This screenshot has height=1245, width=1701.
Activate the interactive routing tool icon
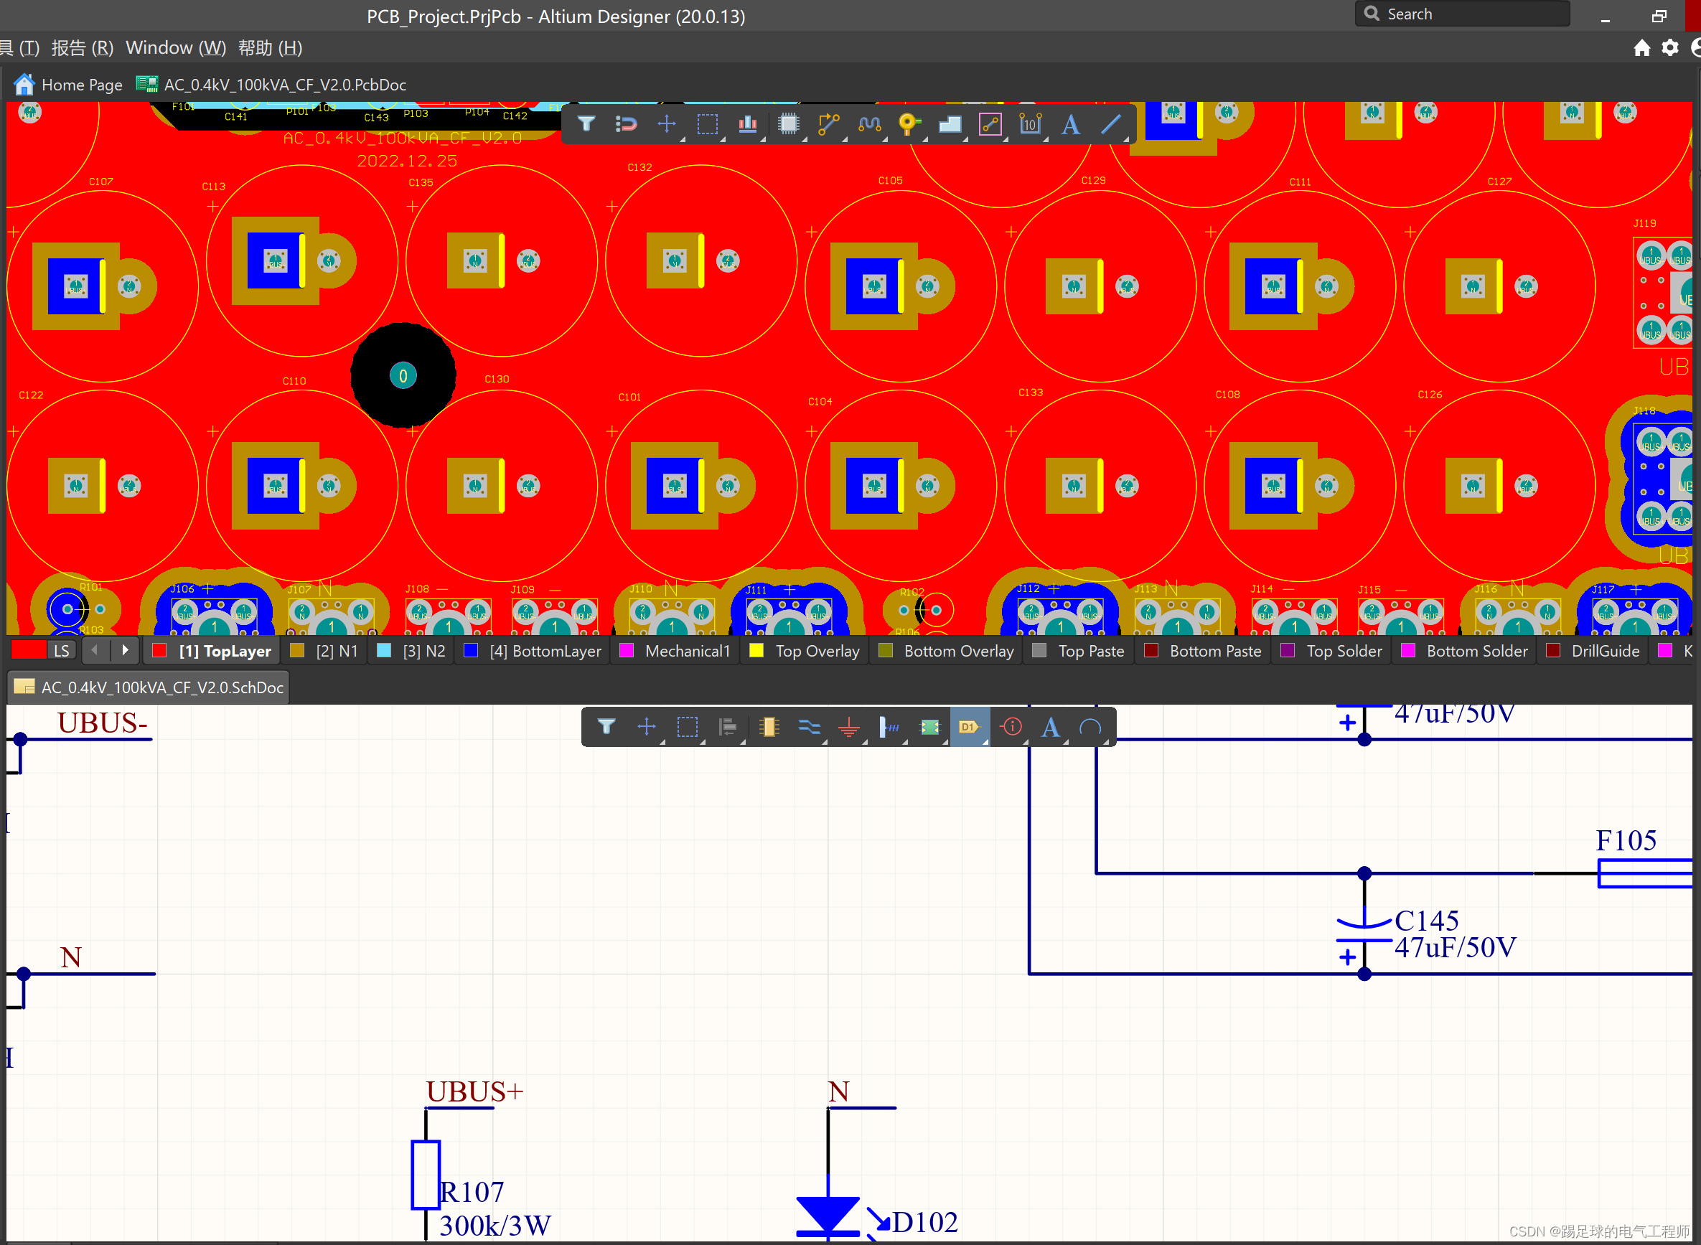tap(828, 123)
